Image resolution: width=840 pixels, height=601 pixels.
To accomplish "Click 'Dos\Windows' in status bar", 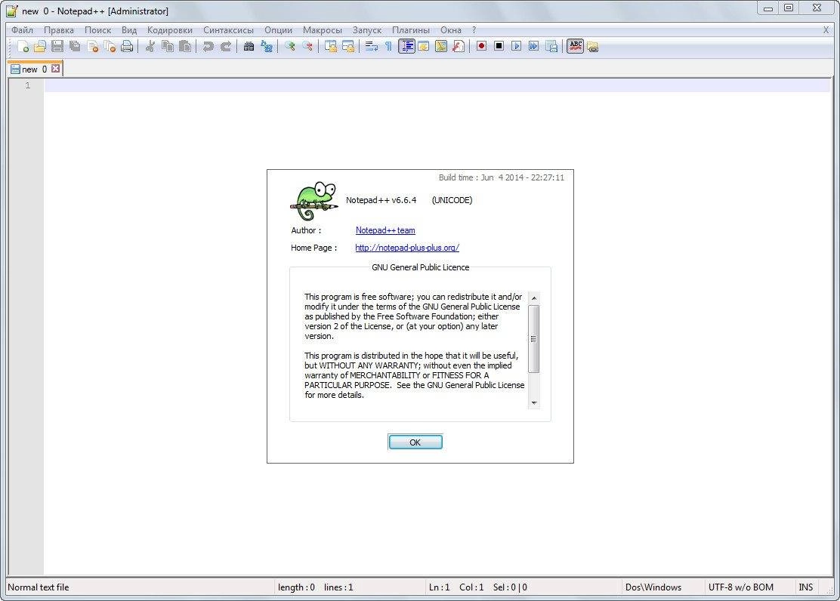I will [x=653, y=587].
